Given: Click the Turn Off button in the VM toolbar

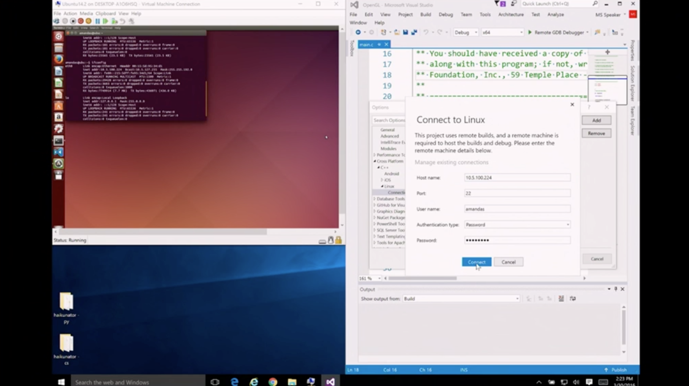Looking at the screenshot, I should pos(73,21).
